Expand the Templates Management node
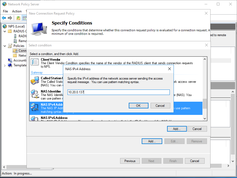Image resolution: width=237 pixels, height=178 pixels. (x=5, y=65)
